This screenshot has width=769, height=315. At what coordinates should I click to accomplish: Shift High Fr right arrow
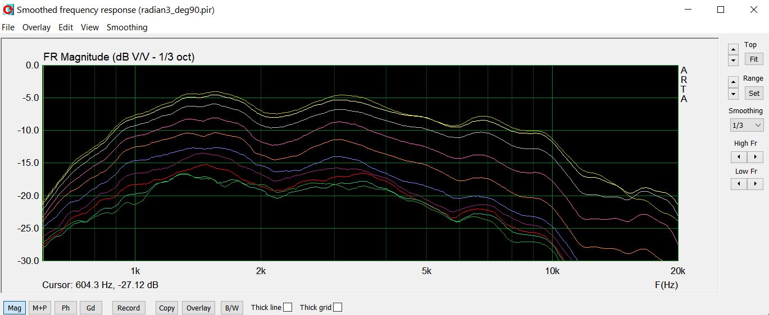coord(755,157)
